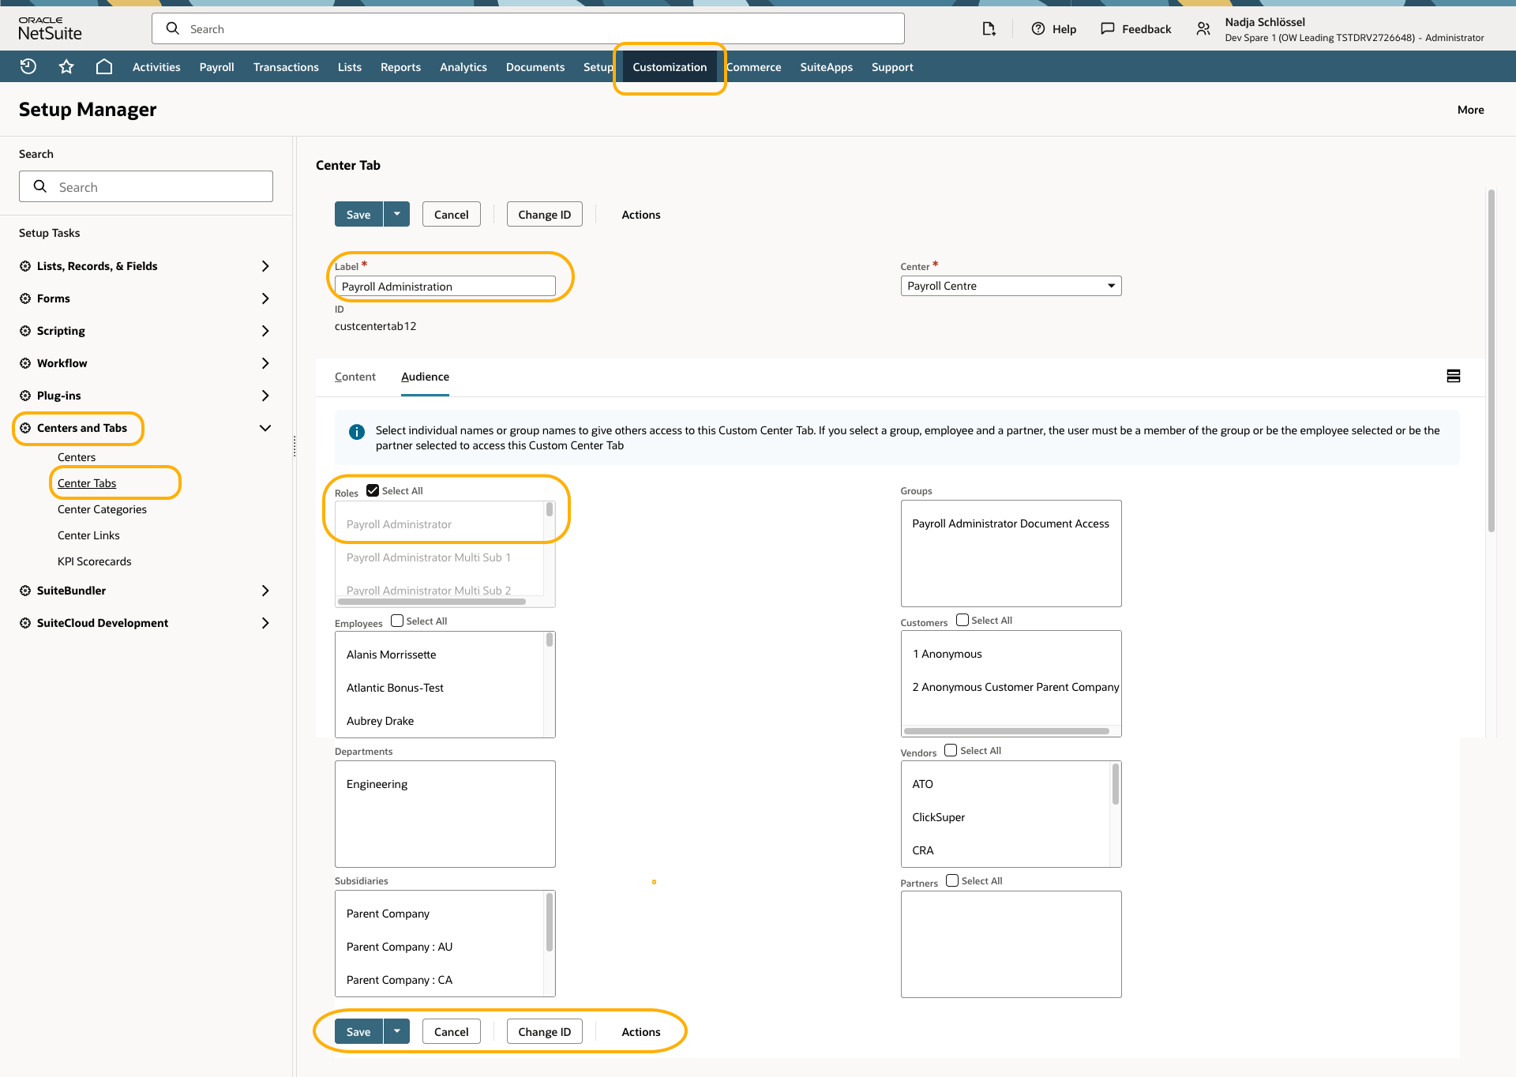Uncheck Select All for Roles
This screenshot has height=1077, width=1516.
click(373, 490)
